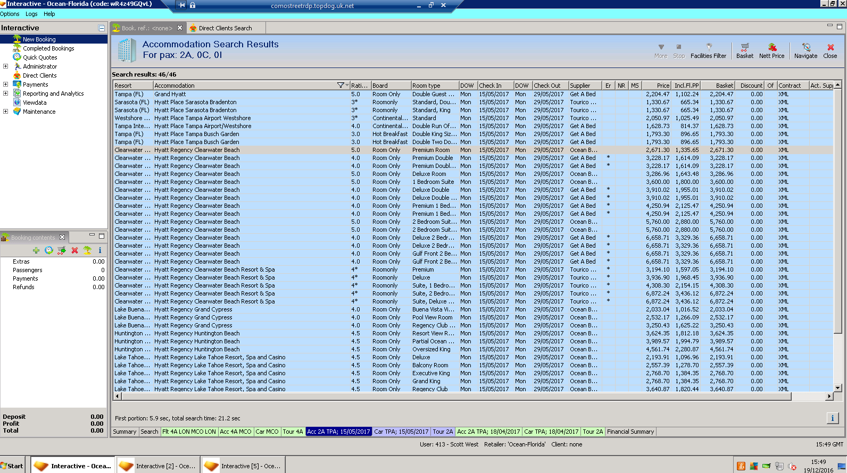847x473 pixels.
Task: Open the Financial Summary tab
Action: click(630, 432)
